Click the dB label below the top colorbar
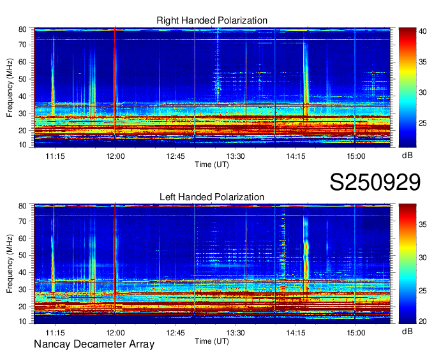434x352 pixels. click(406, 156)
